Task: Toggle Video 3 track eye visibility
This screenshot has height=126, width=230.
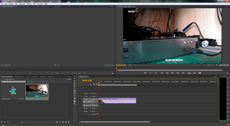Action: point(84,93)
